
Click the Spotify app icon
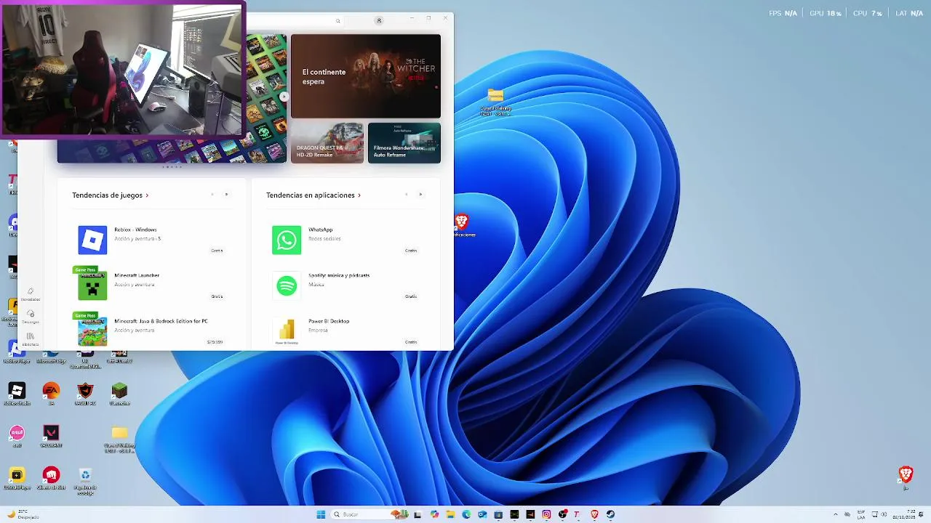pyautogui.click(x=287, y=286)
